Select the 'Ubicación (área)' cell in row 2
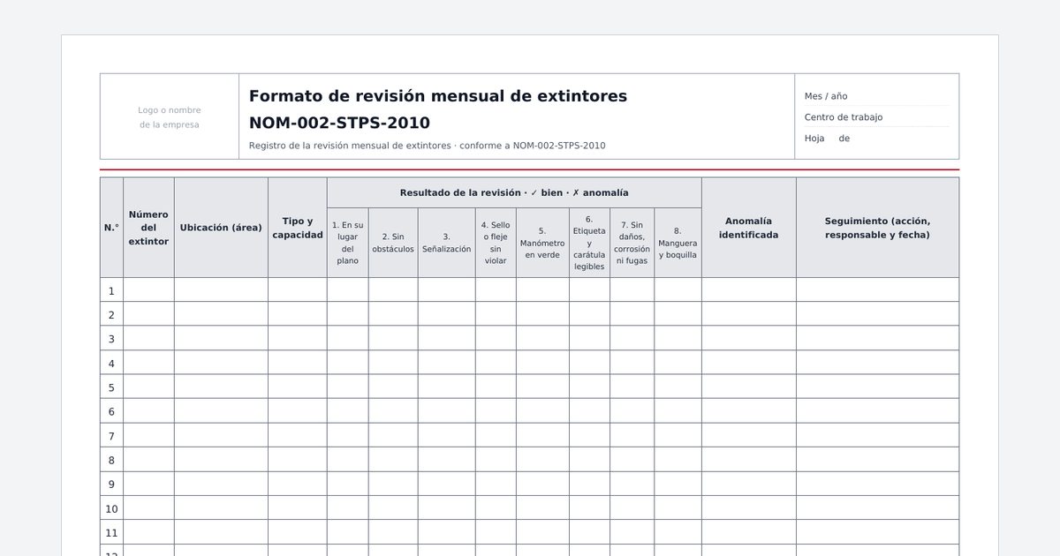Viewport: 1060px width, 556px height. pos(221,314)
